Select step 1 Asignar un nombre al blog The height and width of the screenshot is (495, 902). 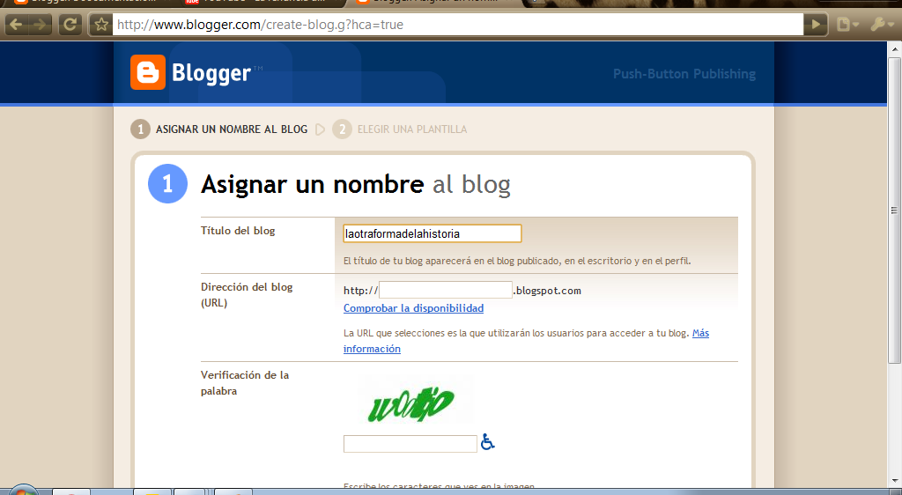coord(219,129)
